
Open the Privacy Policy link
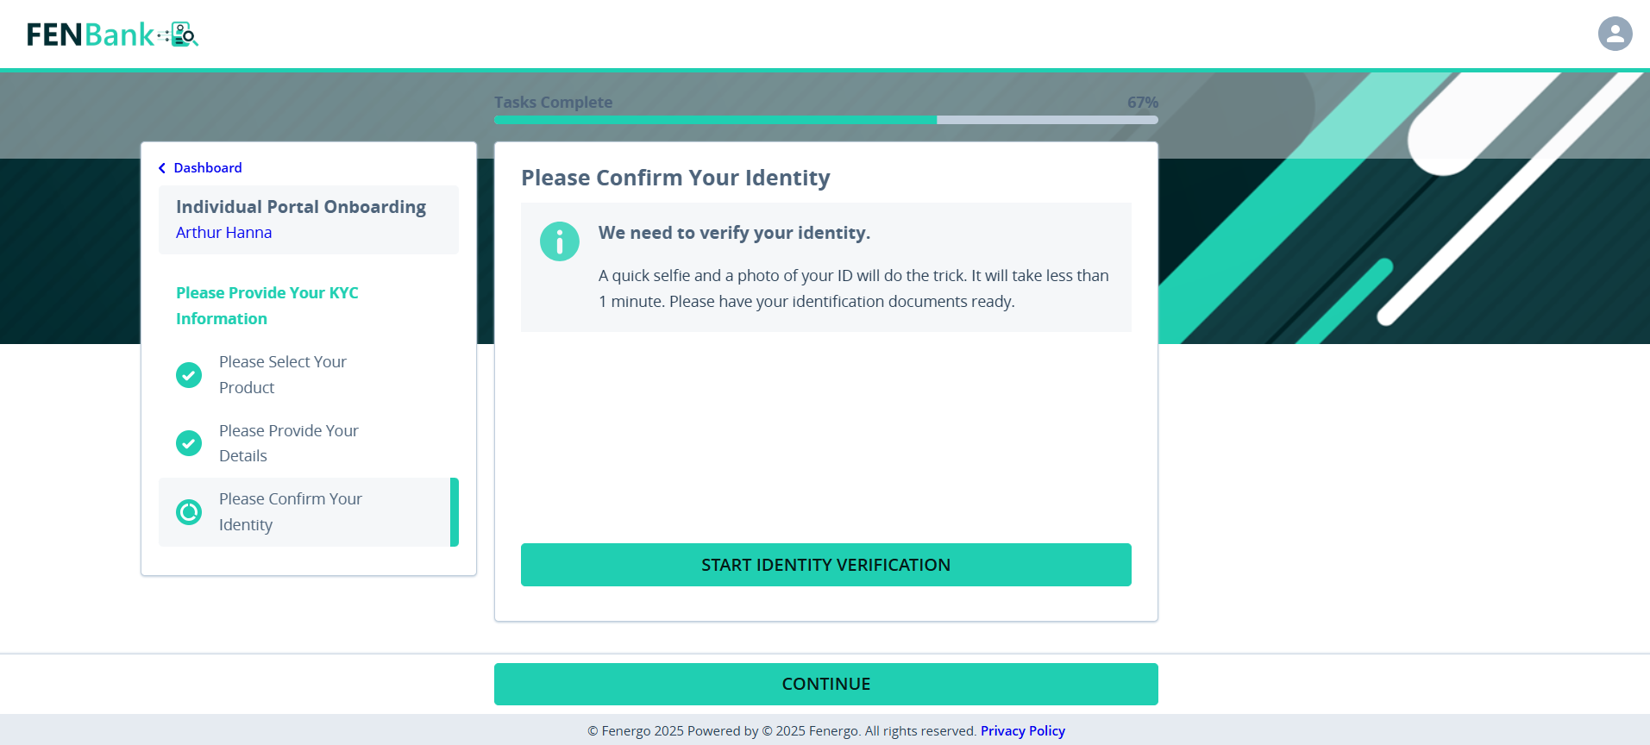[1022, 730]
